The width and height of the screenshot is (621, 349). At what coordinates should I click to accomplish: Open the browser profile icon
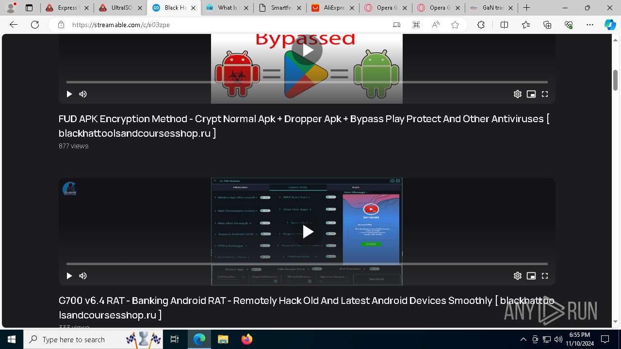(x=11, y=8)
